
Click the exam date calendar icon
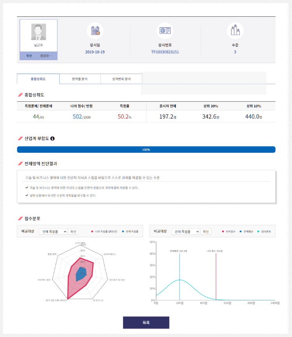95,31
